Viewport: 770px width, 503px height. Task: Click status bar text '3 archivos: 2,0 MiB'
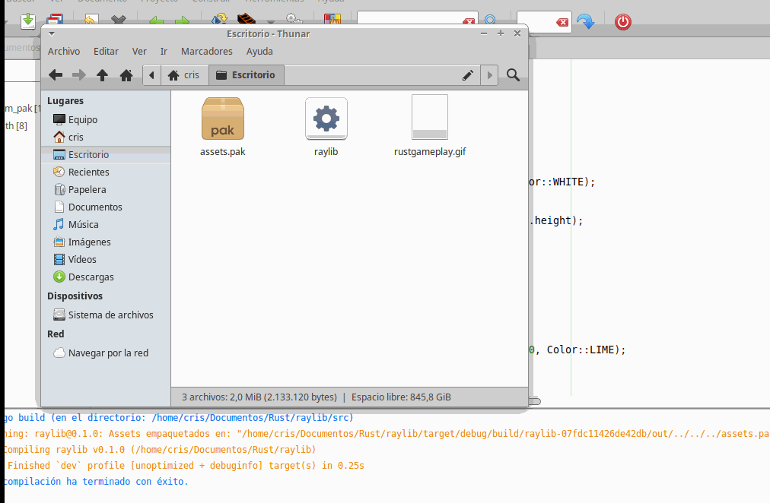point(221,397)
